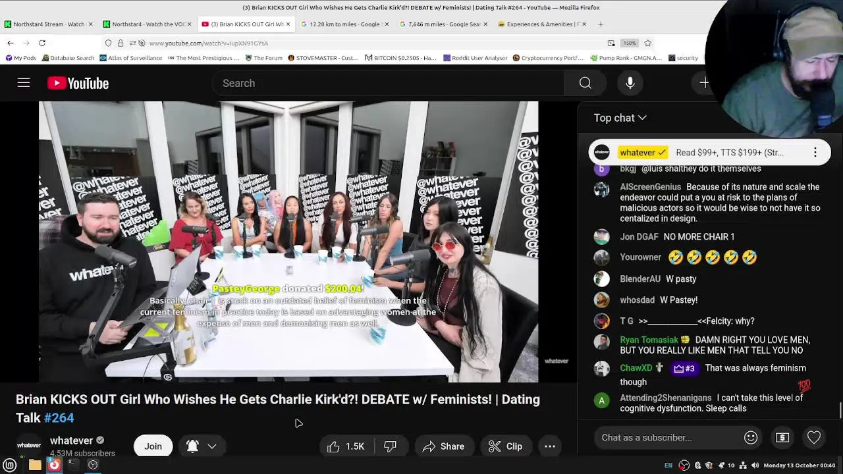843x474 pixels.
Task: Click Ryan Tomasiak's name in chat
Action: coord(649,340)
